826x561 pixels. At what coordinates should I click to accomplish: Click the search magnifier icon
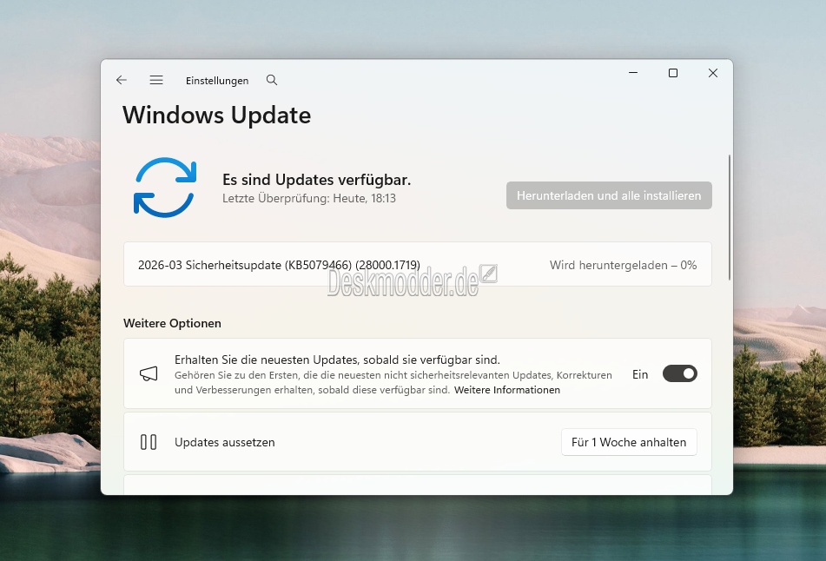tap(272, 80)
